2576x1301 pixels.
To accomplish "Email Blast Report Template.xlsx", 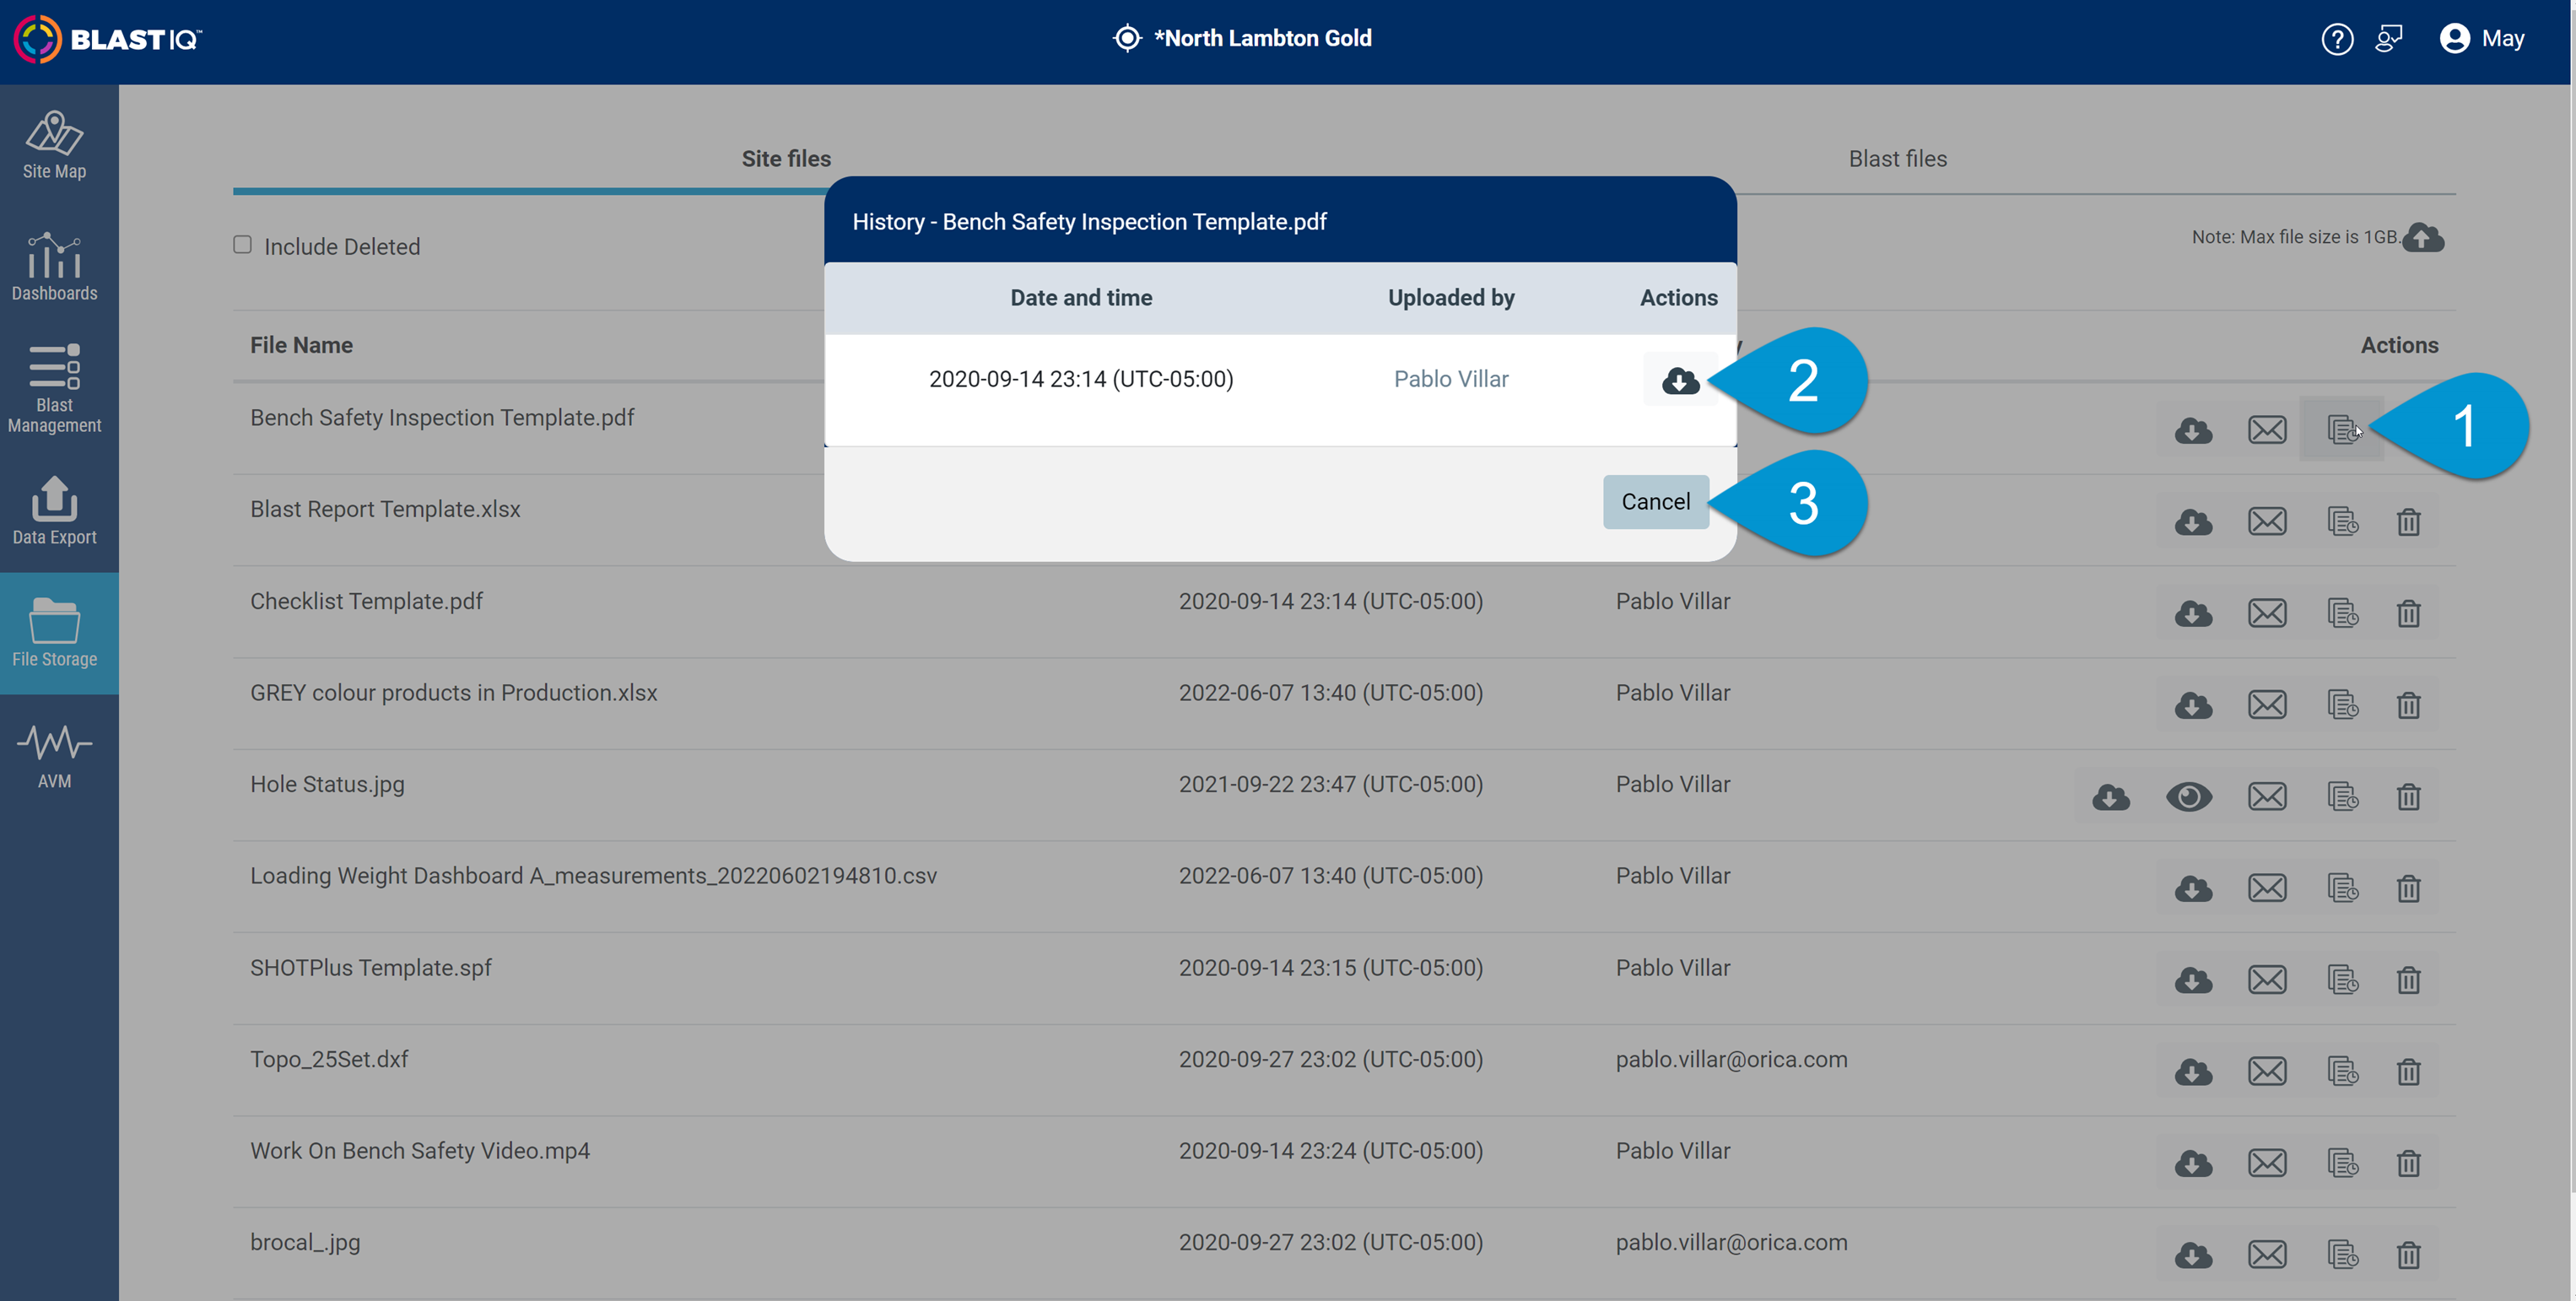I will tap(2267, 522).
